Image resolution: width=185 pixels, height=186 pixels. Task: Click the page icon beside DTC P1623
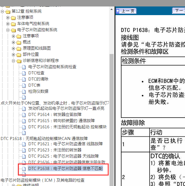[x=24, y=151]
